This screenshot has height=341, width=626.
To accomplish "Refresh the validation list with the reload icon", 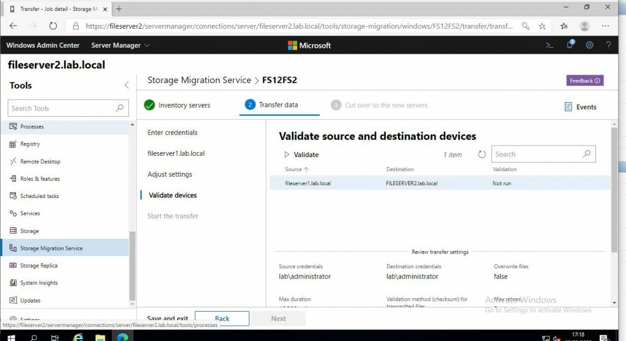I will tap(482, 154).
